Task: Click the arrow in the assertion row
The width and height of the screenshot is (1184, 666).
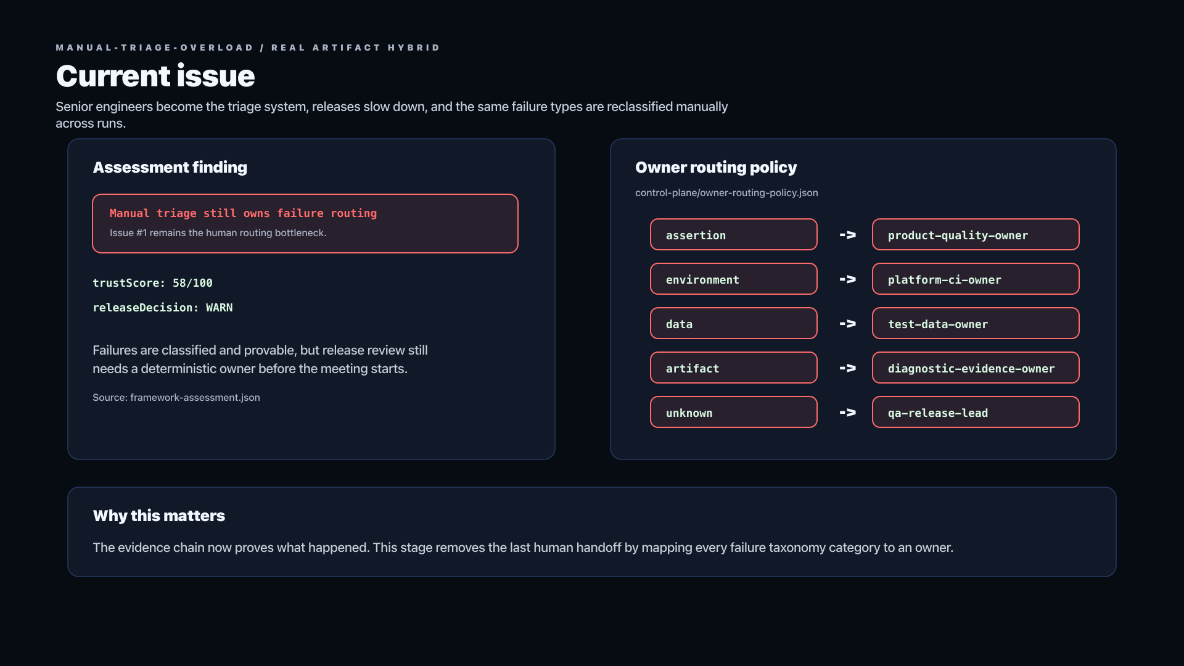Action: (847, 235)
